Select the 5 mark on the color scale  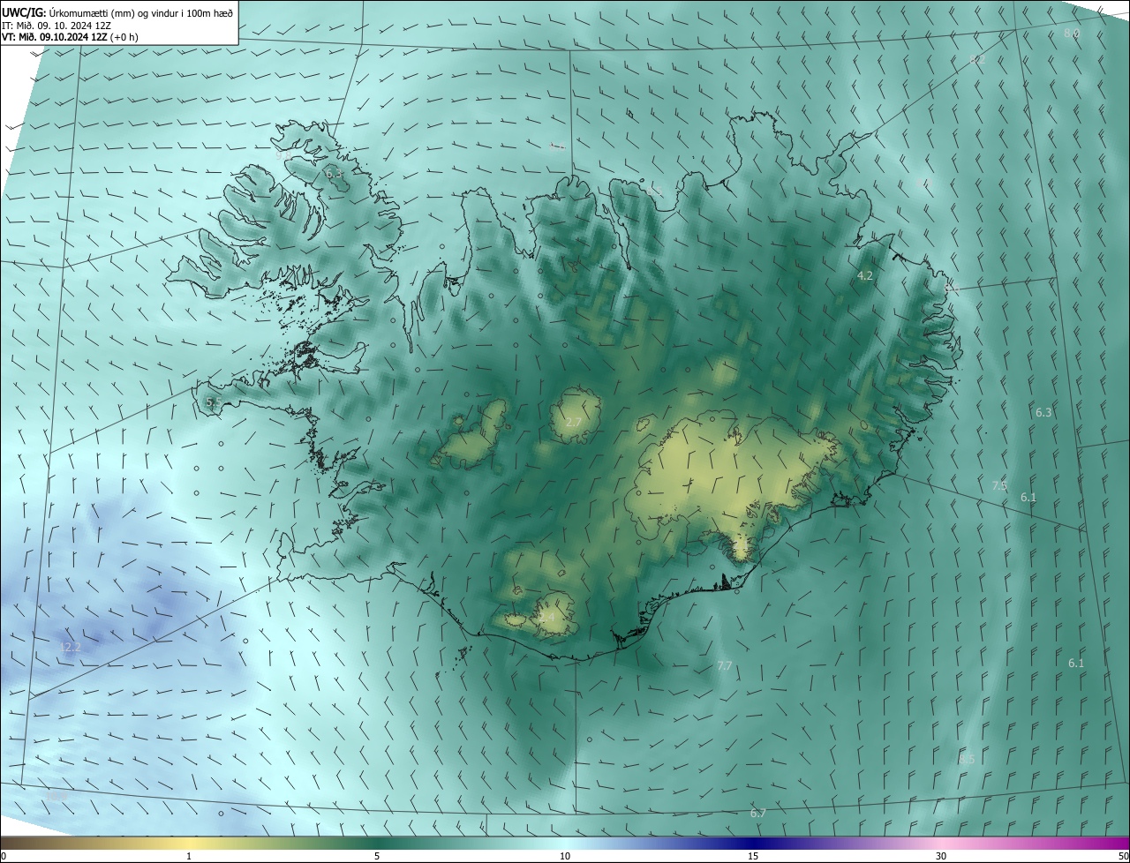coord(377,856)
